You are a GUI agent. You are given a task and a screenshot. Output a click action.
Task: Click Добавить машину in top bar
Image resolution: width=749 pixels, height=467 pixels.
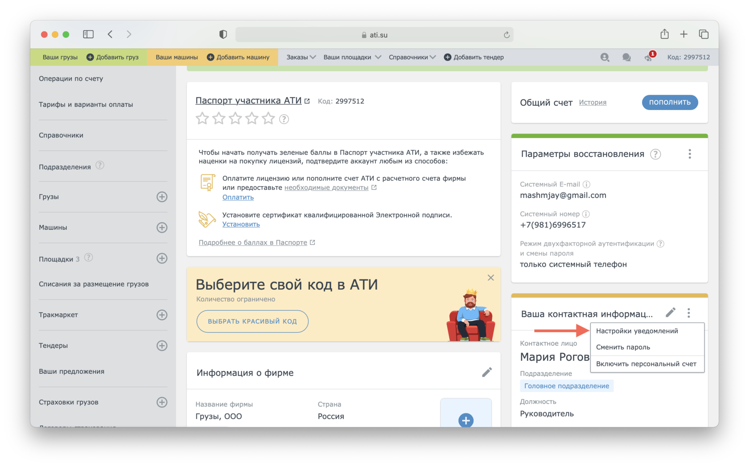[238, 57]
